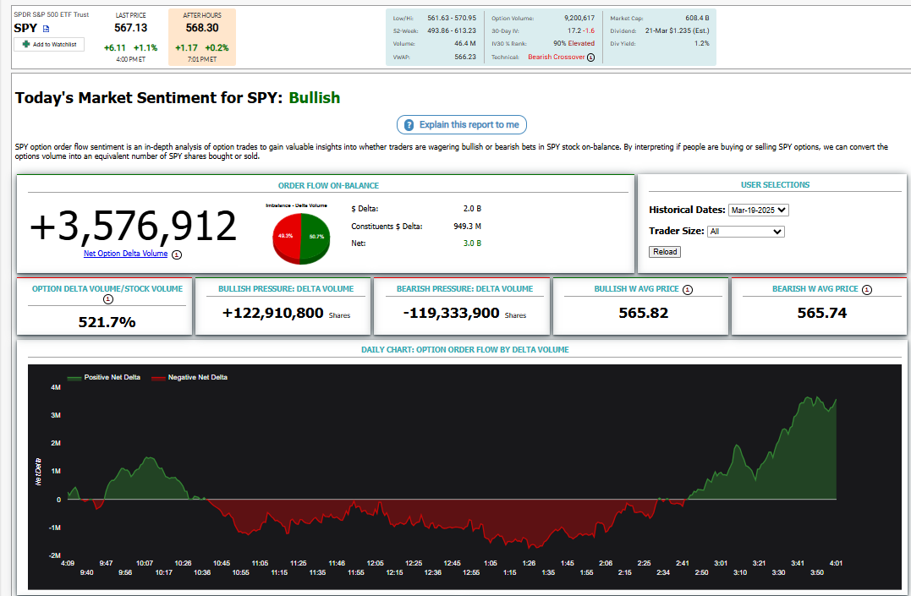Viewport: 911px width, 596px height.
Task: Click the Dividend 21-Mar $1.235 (Est.) text
Action: [x=678, y=30]
